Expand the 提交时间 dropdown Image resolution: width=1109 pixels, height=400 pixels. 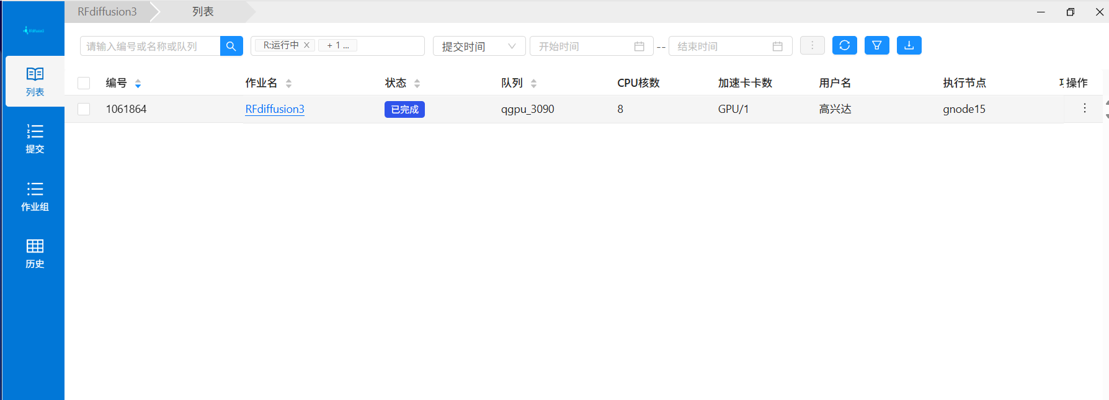tap(479, 46)
